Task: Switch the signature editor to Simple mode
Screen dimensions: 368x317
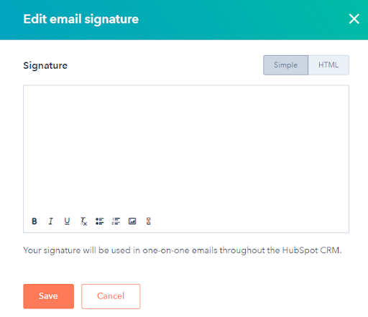Action: click(285, 65)
